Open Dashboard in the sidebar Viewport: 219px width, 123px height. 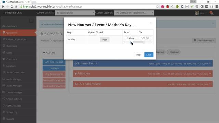[18, 26]
